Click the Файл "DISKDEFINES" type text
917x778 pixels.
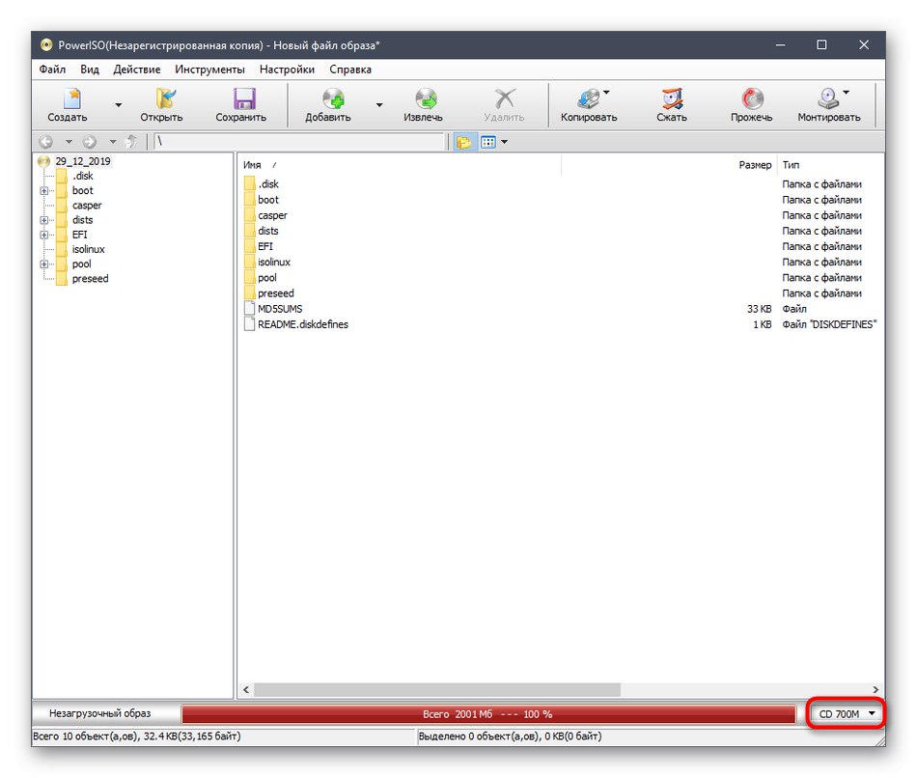pos(829,324)
